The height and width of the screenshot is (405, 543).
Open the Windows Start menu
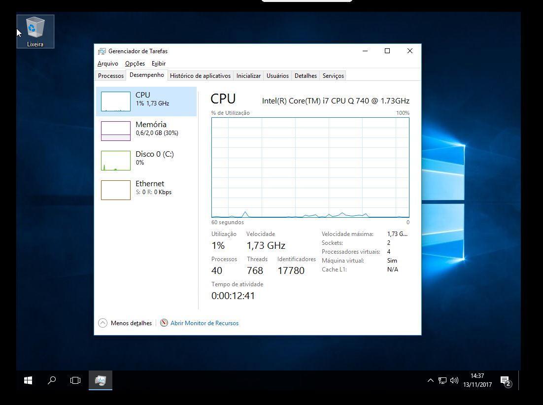(x=28, y=380)
